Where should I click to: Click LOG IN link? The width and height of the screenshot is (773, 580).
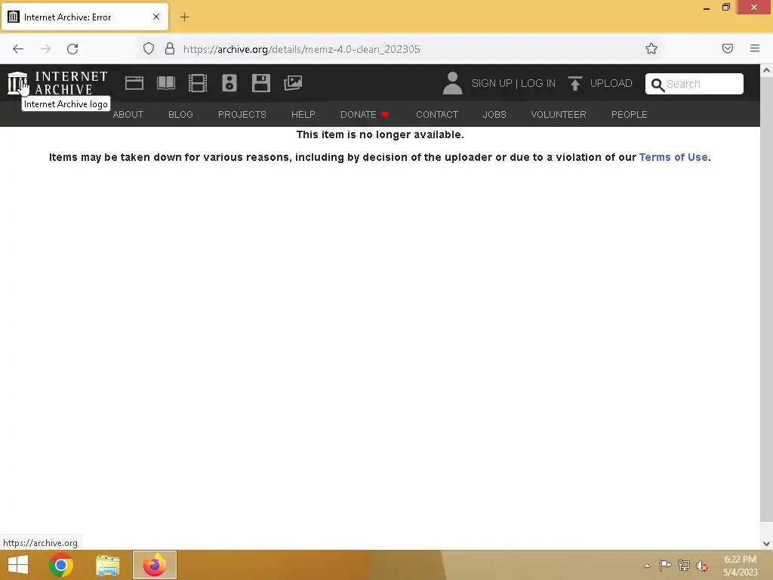[537, 83]
